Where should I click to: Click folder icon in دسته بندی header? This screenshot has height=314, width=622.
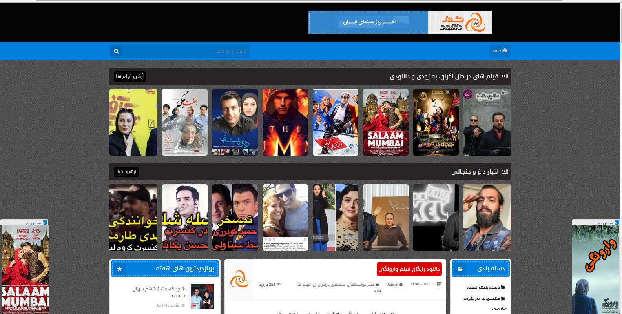tap(460, 269)
